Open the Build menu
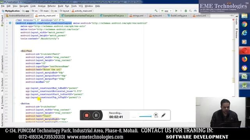Image resolution: width=250 pixels, height=140 pixels. [61, 6]
